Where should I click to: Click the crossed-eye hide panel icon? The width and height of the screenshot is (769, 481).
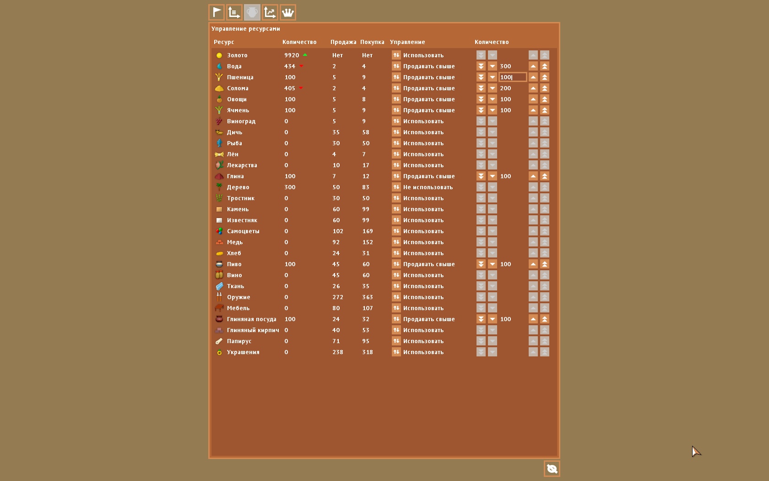(x=552, y=469)
